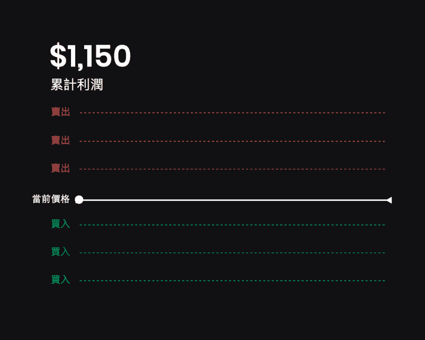This screenshot has width=425, height=340.
Task: Click the $1,150 cumulative profit figure
Action: click(x=90, y=56)
